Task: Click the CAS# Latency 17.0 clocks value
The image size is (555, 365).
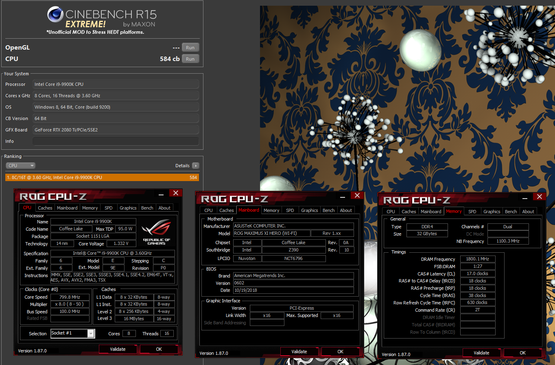Action: coord(478,273)
